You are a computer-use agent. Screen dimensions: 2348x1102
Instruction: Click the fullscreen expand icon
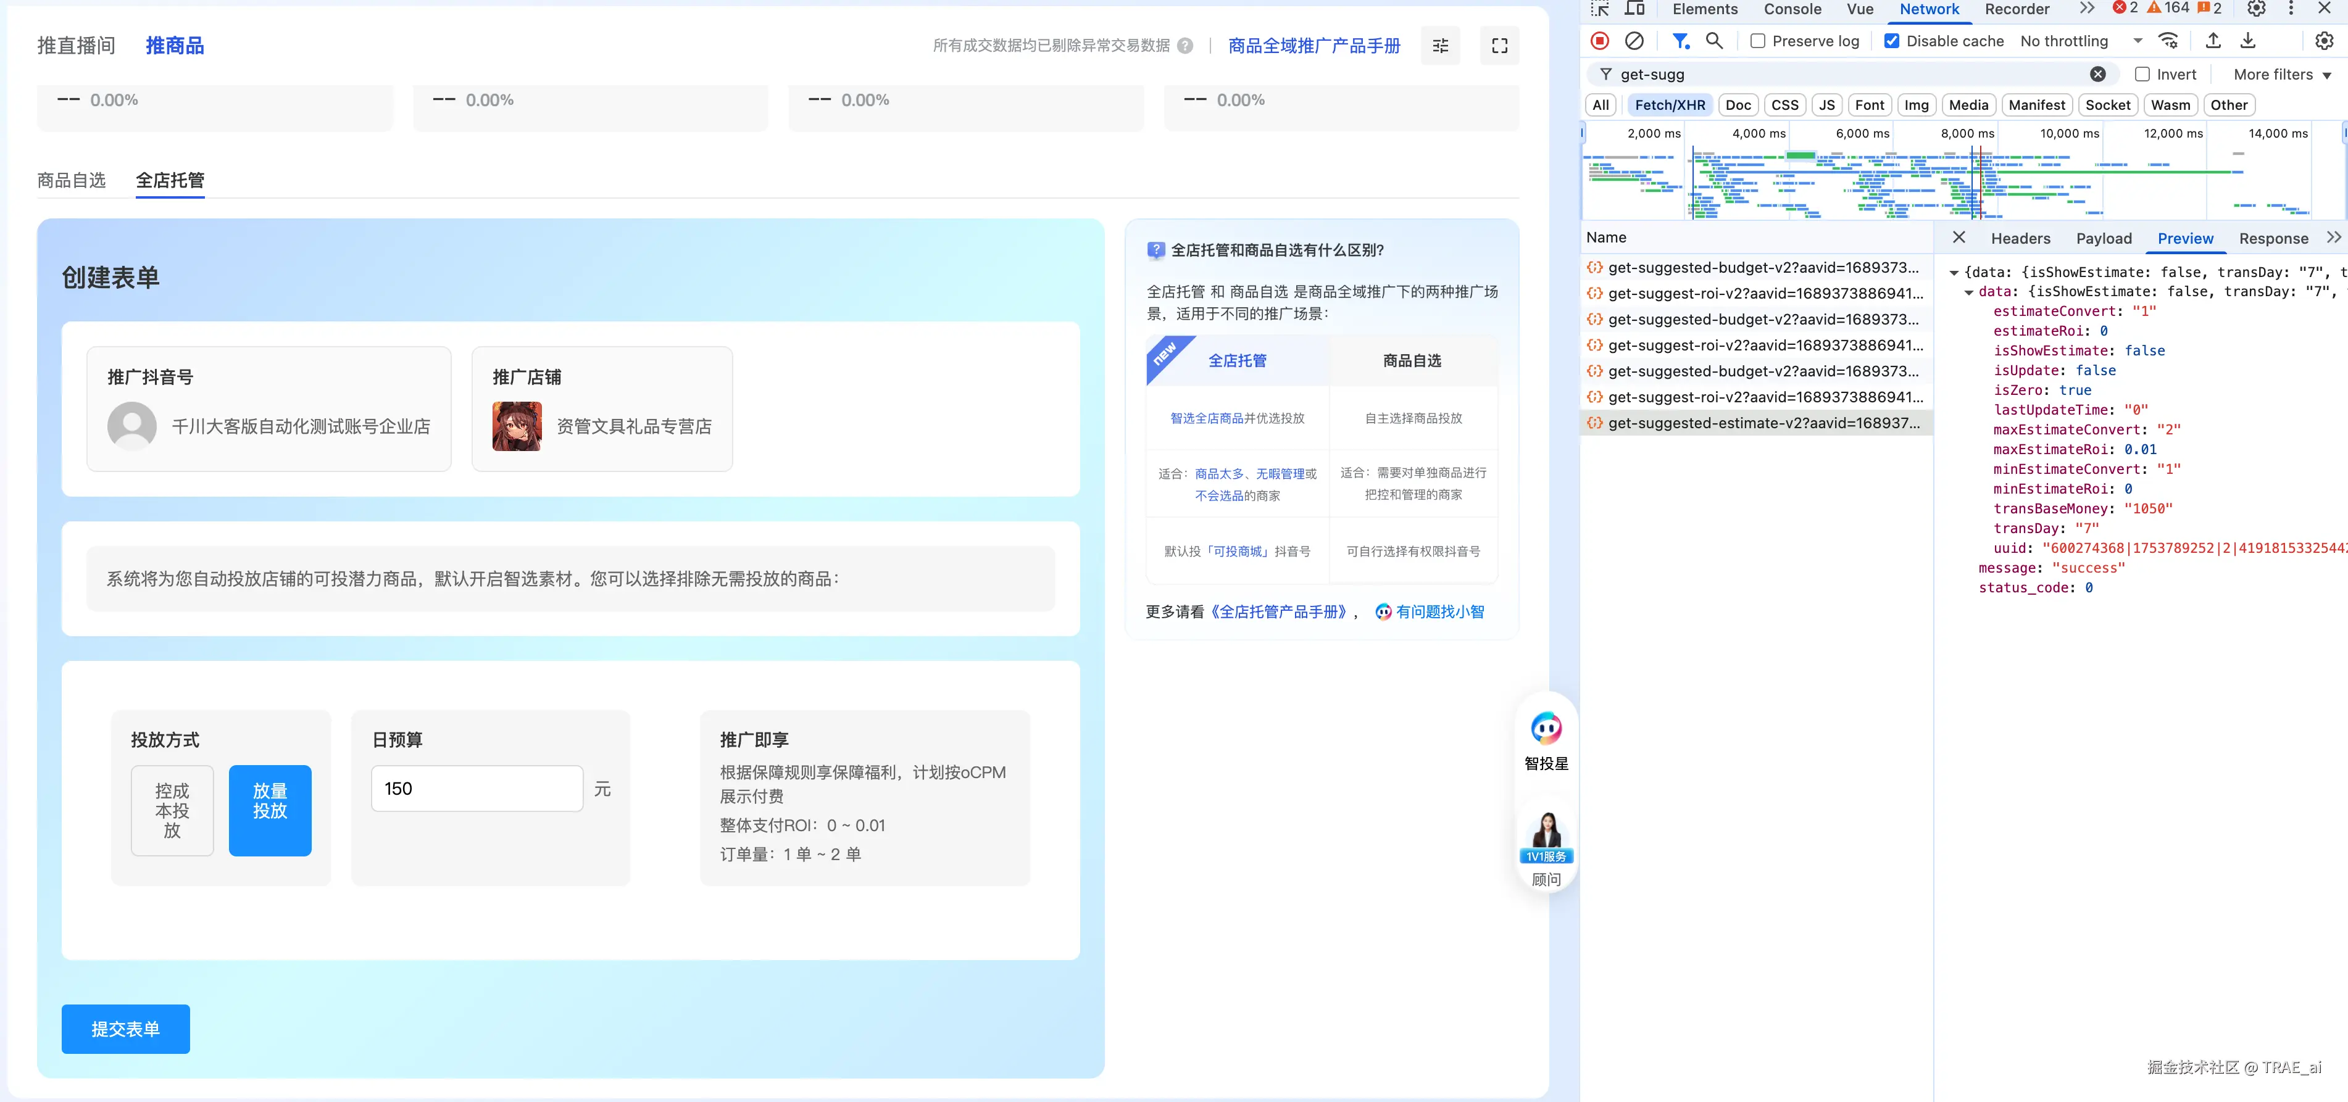point(1499,46)
